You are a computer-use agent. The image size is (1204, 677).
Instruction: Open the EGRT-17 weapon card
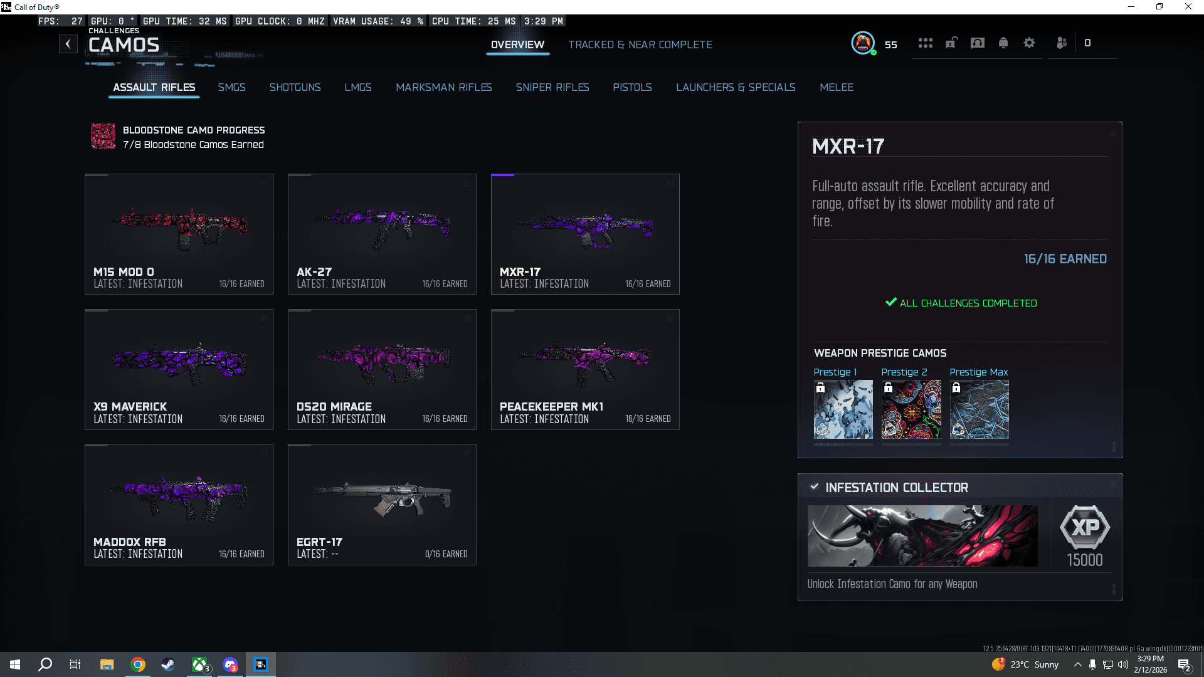point(382,505)
